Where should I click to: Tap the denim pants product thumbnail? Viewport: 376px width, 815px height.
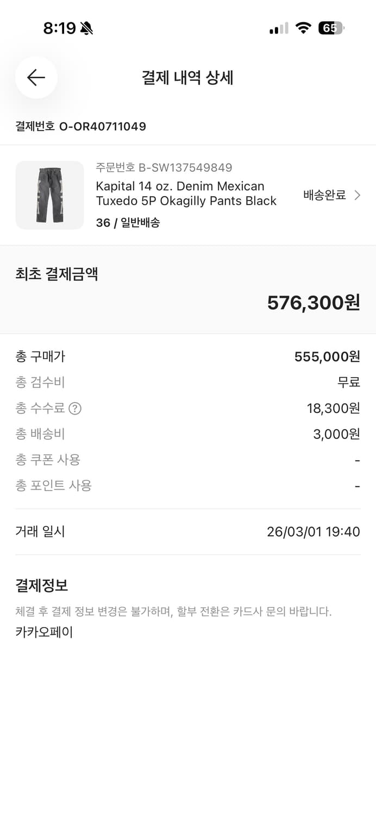pyautogui.click(x=49, y=195)
